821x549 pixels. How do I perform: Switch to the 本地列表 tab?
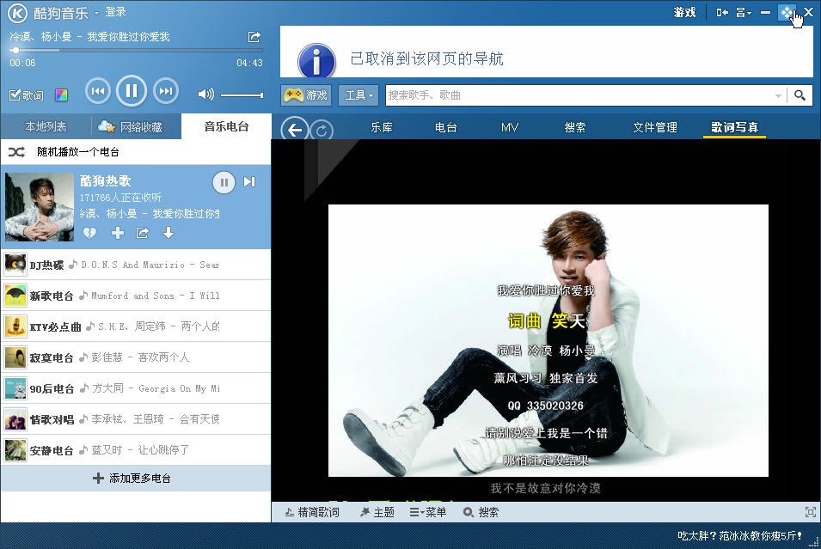pos(46,127)
